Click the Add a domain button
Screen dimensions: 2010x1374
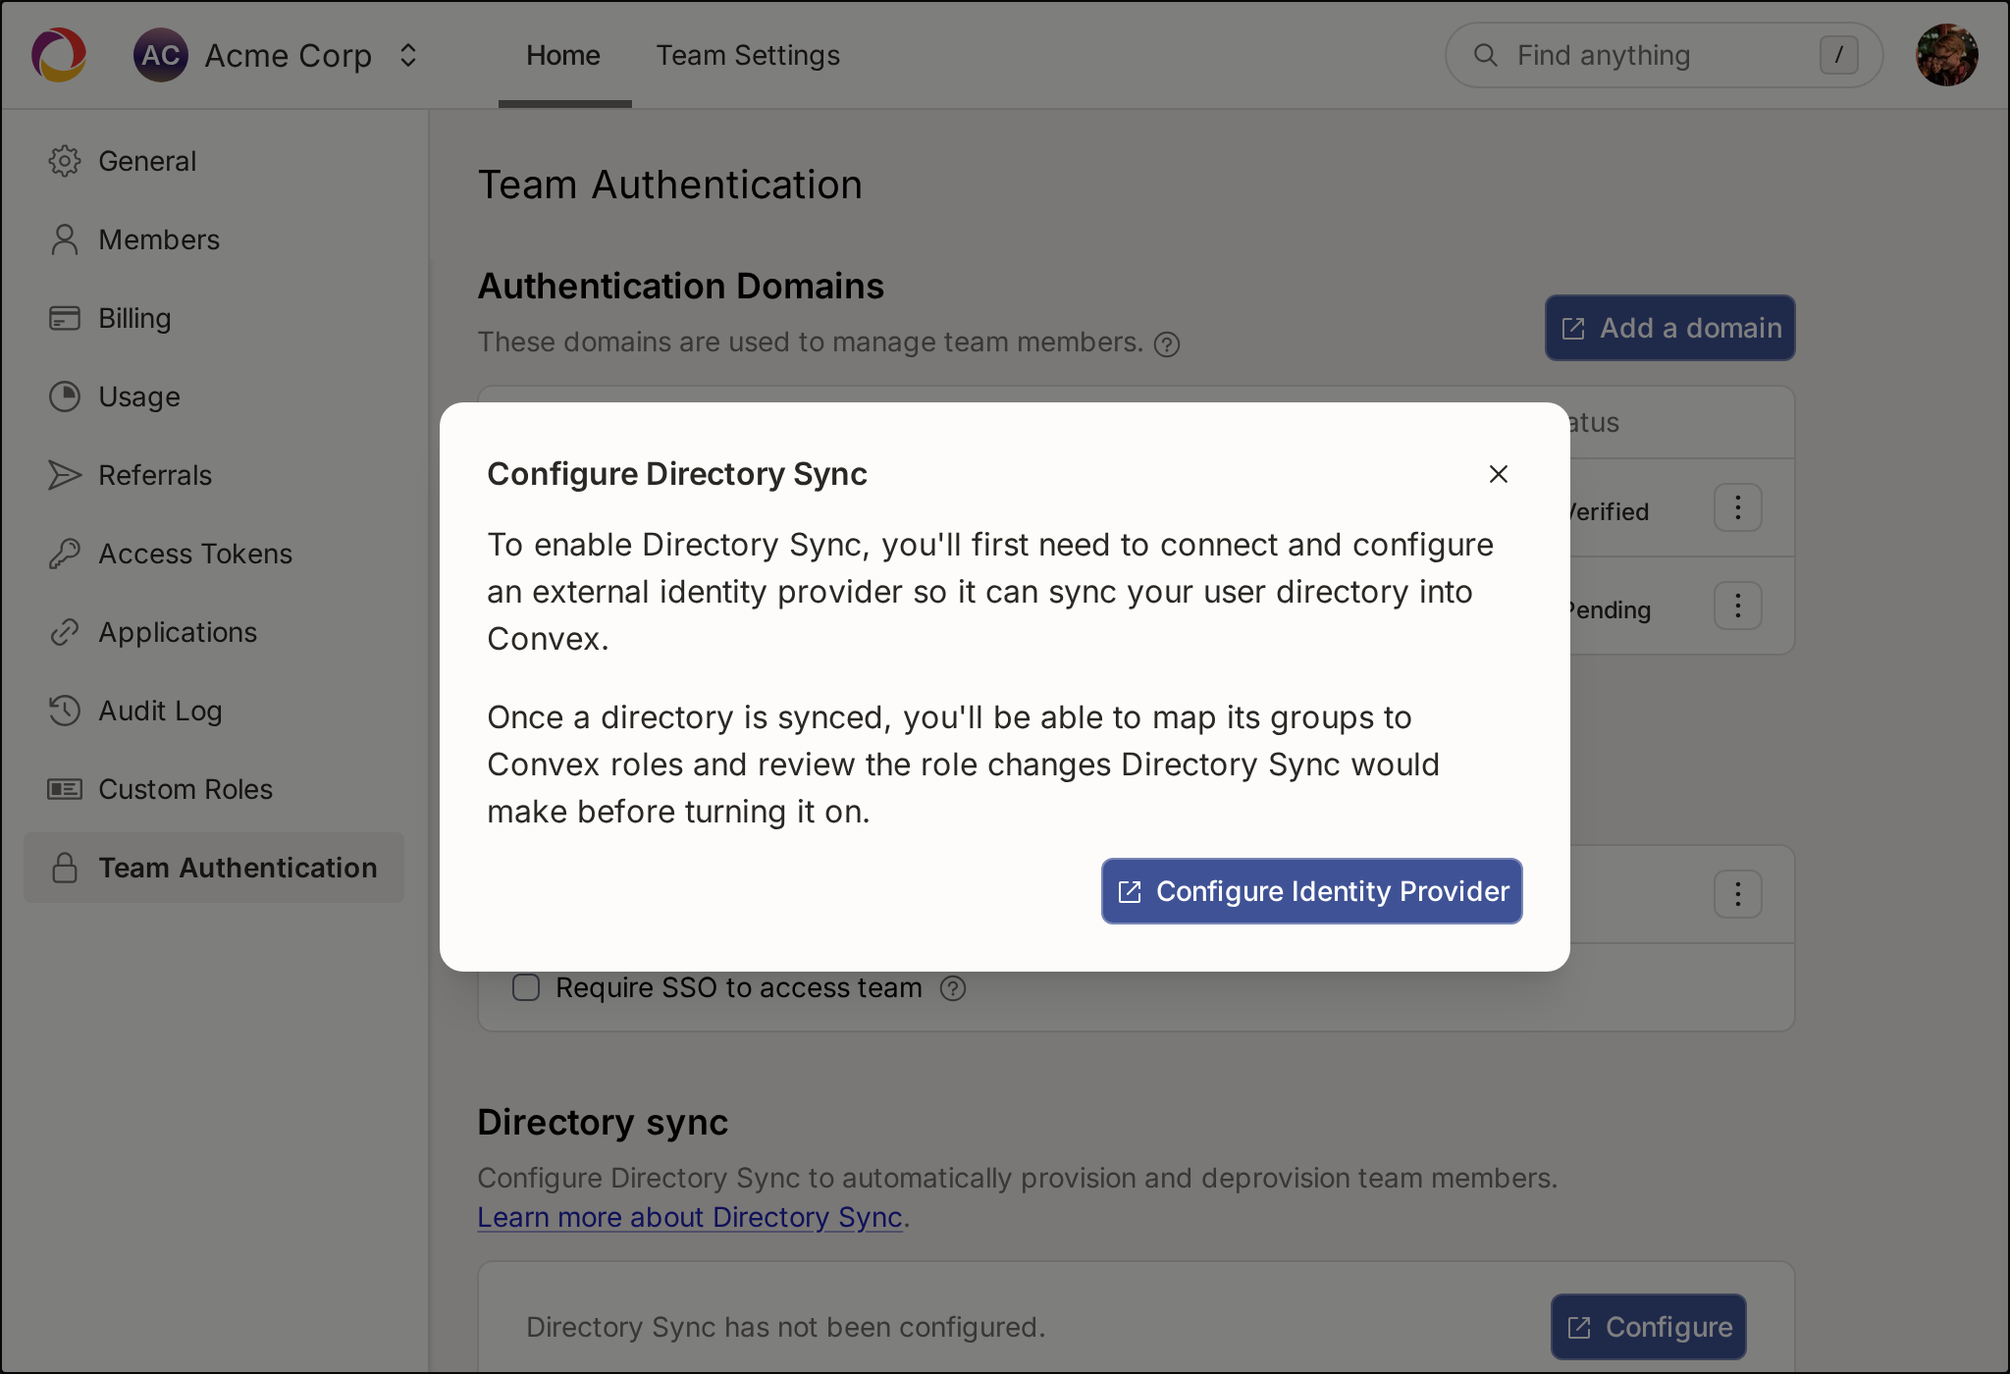click(1670, 328)
